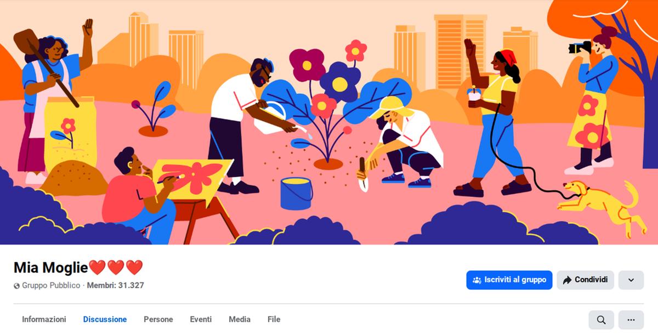View the File tab
The width and height of the screenshot is (658, 334).
[x=274, y=319]
